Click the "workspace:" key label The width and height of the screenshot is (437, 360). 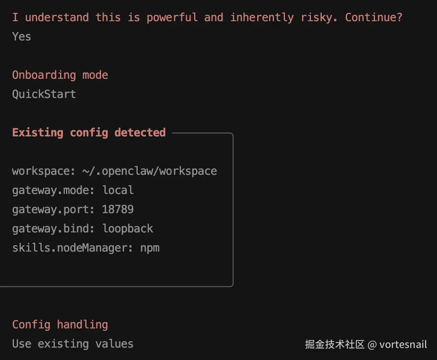pyautogui.click(x=44, y=171)
